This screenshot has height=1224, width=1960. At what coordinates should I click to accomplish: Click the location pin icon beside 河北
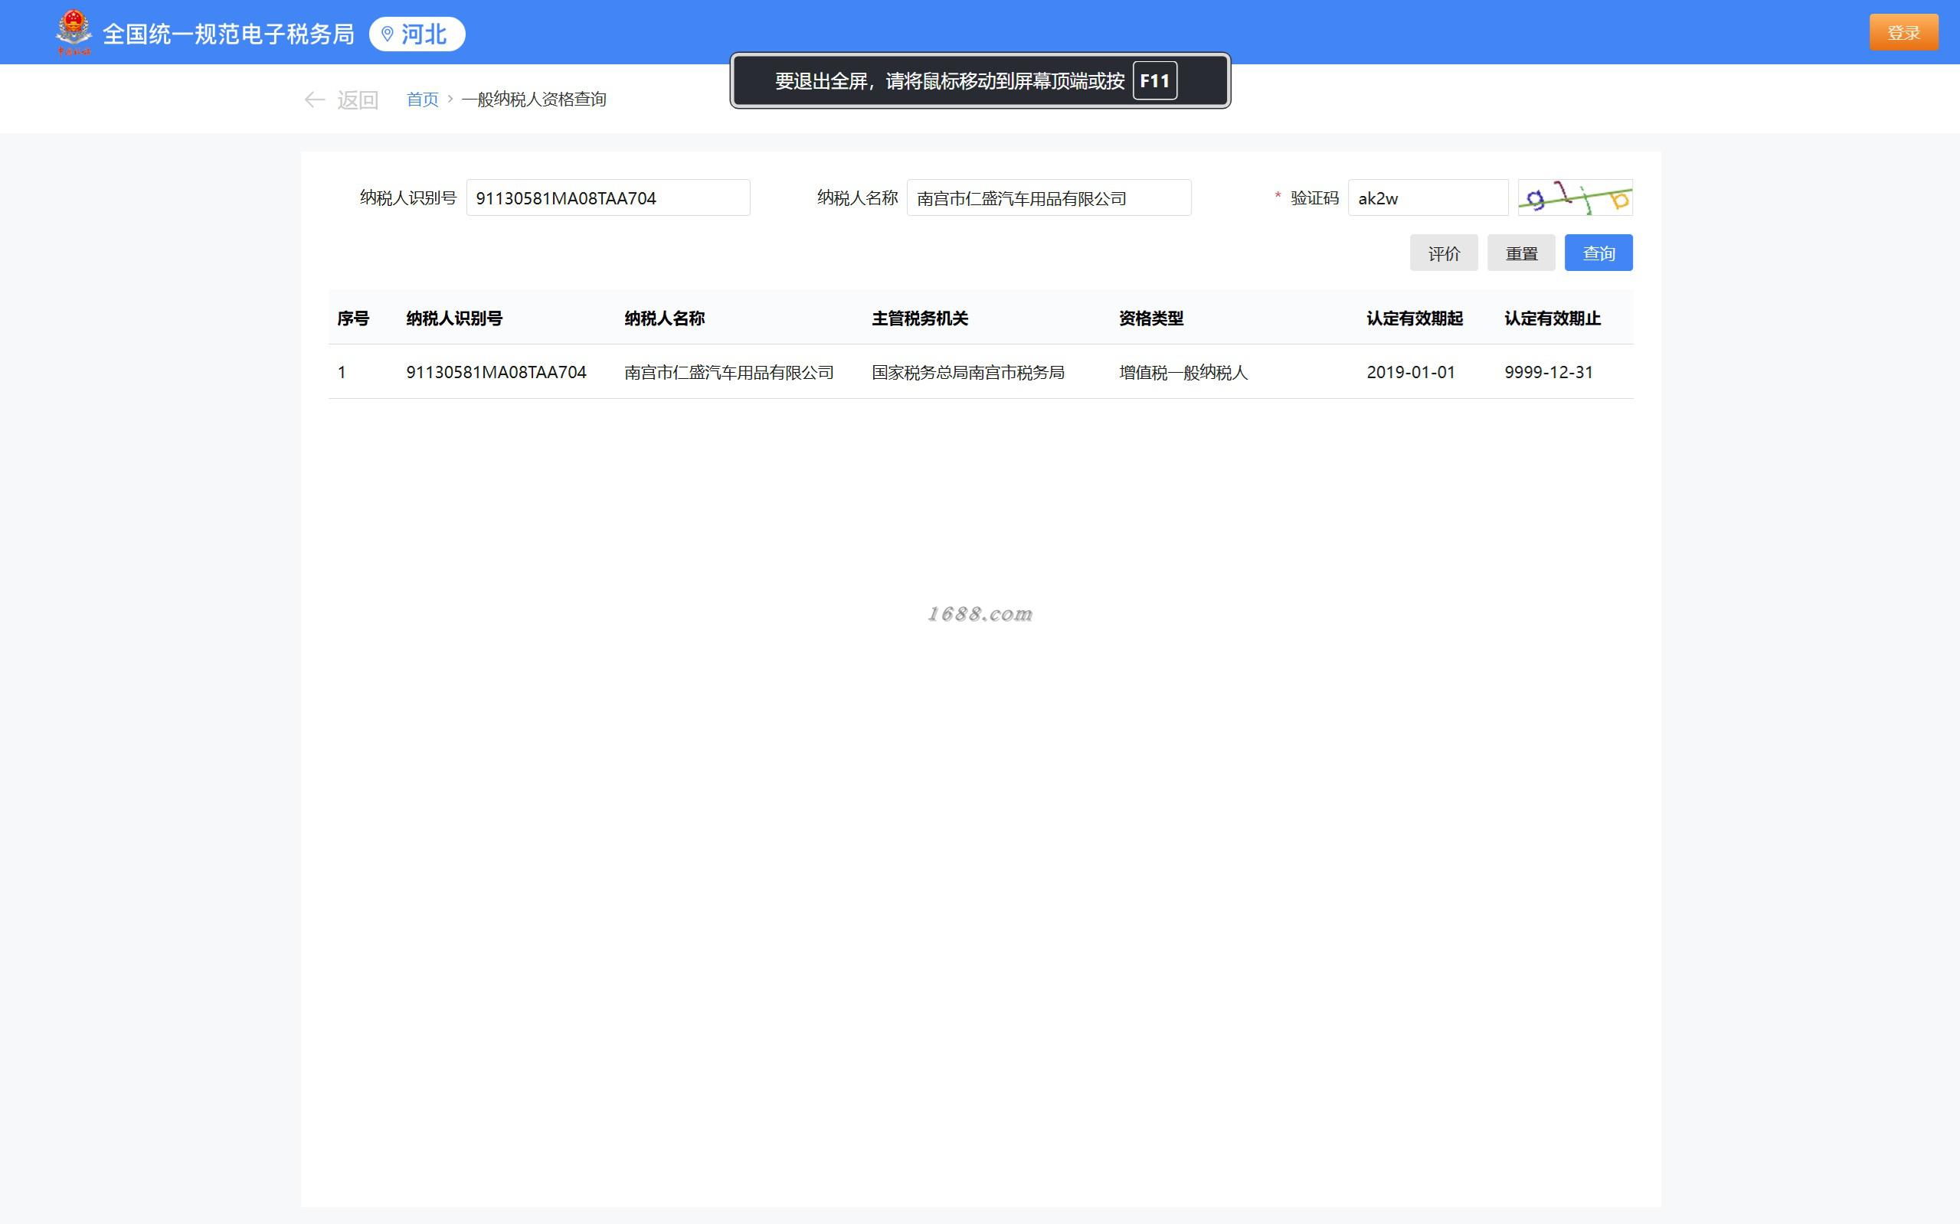coord(387,34)
